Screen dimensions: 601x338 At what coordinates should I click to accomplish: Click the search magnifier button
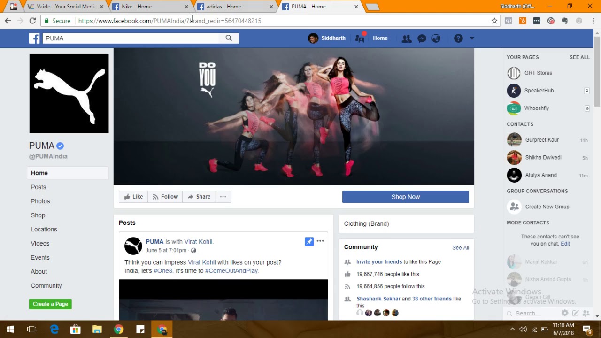pyautogui.click(x=229, y=38)
